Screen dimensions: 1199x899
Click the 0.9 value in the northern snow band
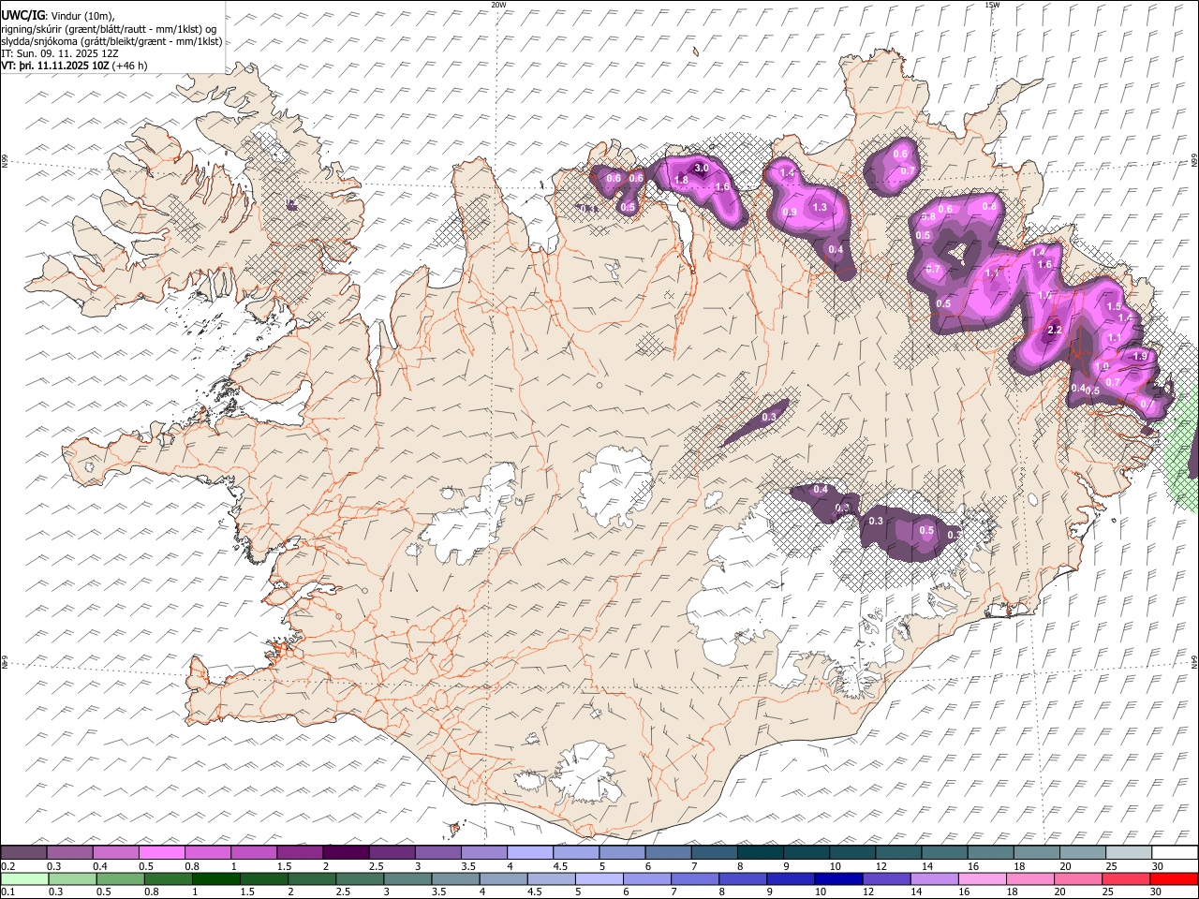[x=790, y=213]
